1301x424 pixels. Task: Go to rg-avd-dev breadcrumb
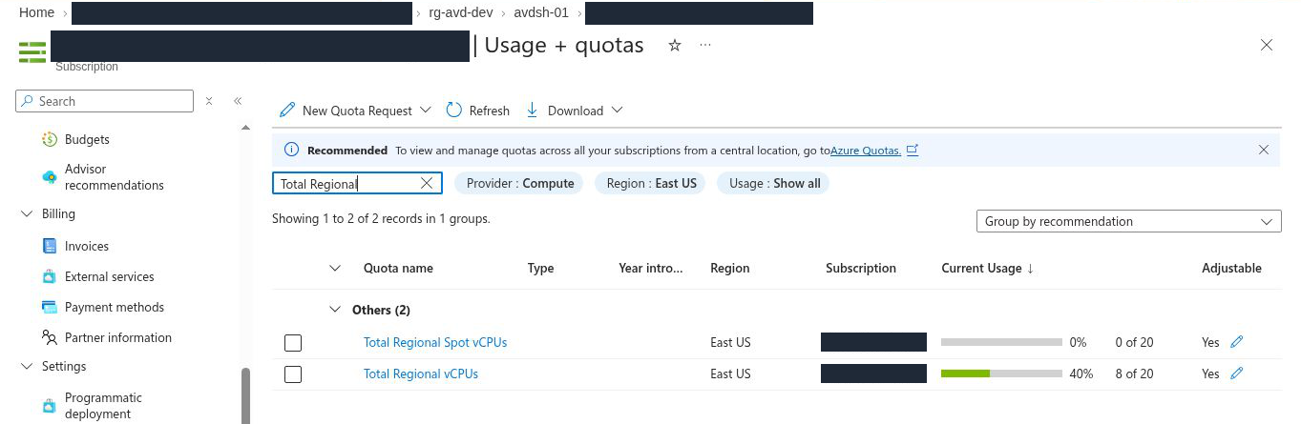(461, 12)
